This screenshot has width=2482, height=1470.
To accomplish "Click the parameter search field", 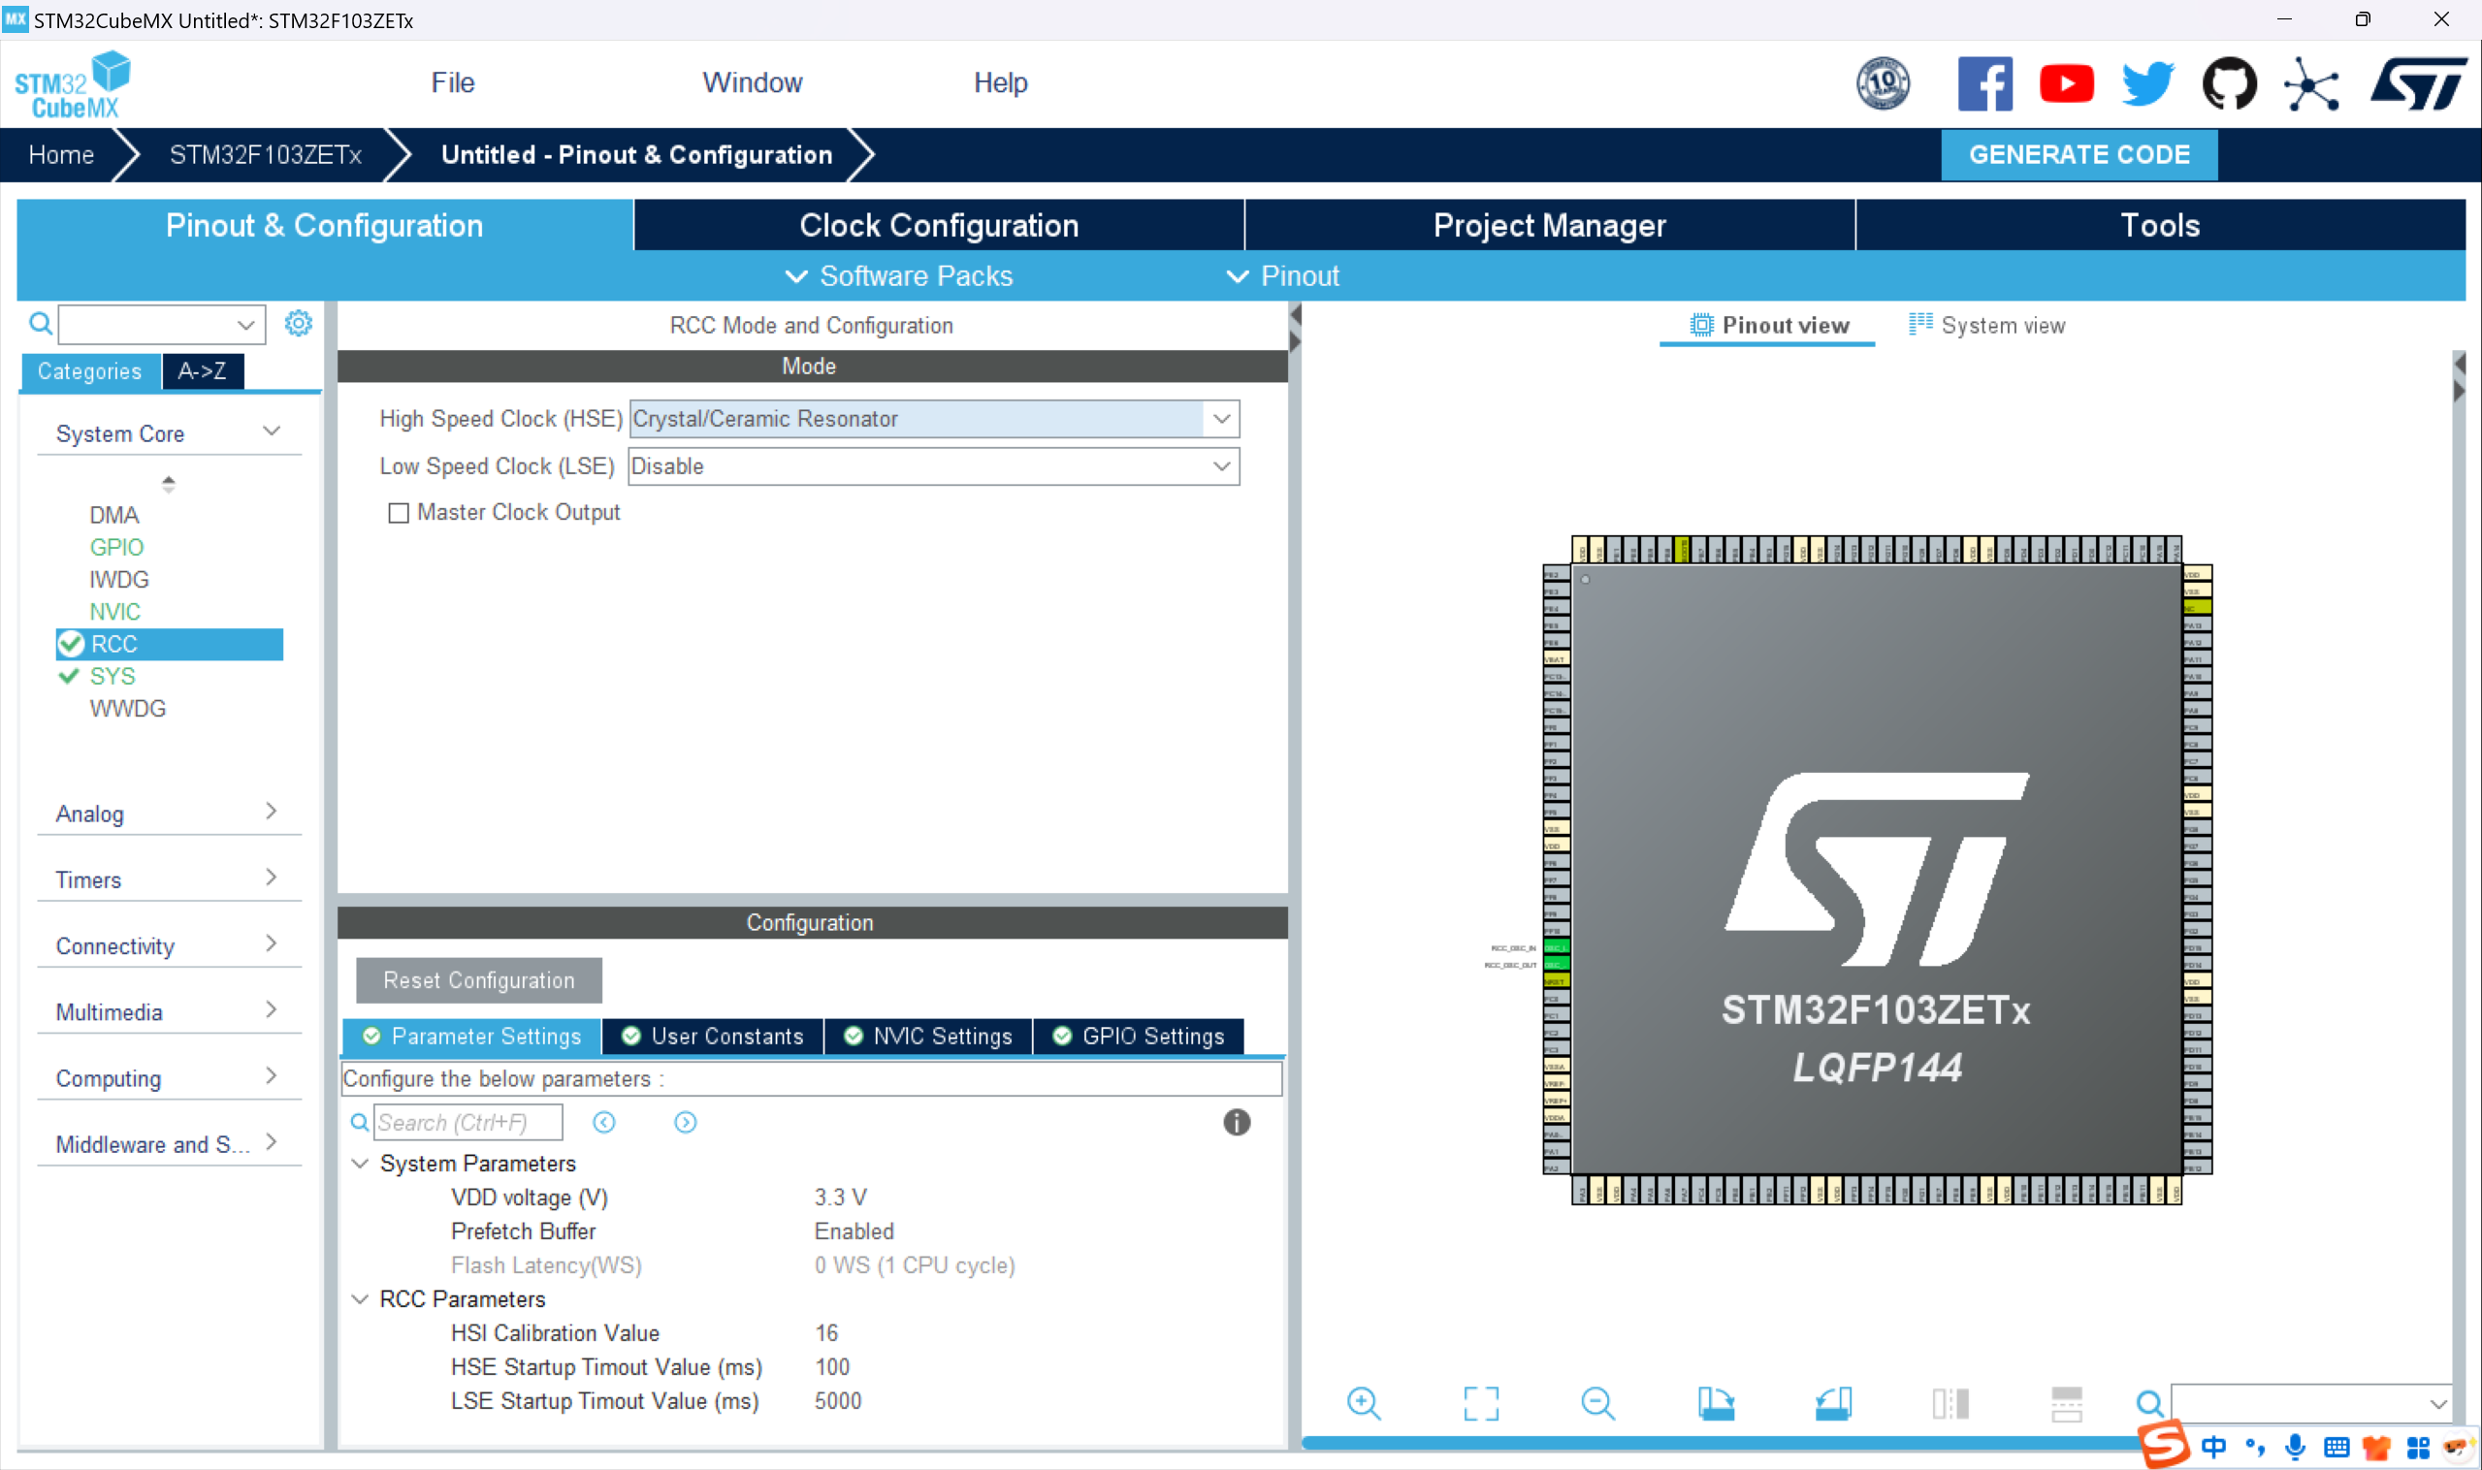I will coord(467,1122).
